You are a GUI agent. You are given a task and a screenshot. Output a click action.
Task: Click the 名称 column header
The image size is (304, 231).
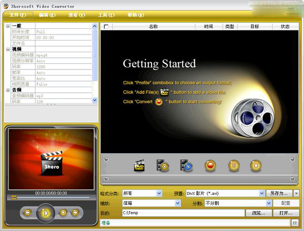(x=154, y=26)
